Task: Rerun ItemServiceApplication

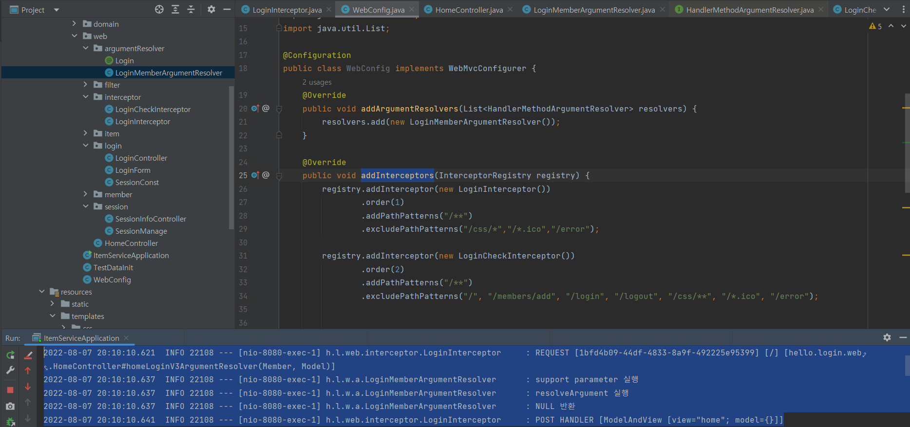Action: coord(10,355)
